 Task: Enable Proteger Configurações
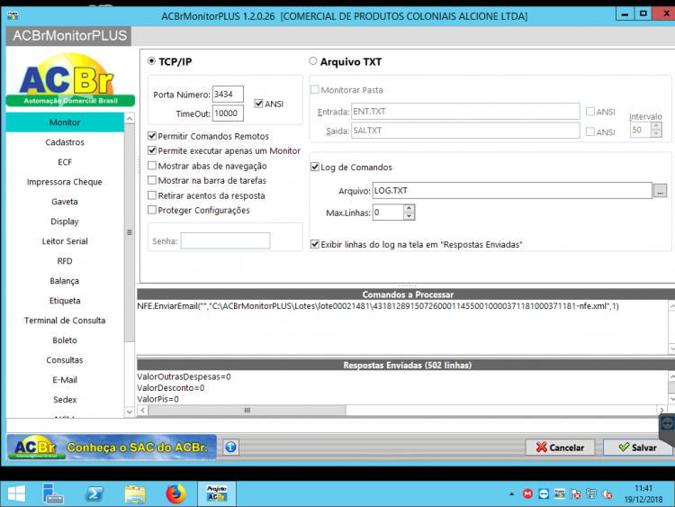click(x=152, y=210)
